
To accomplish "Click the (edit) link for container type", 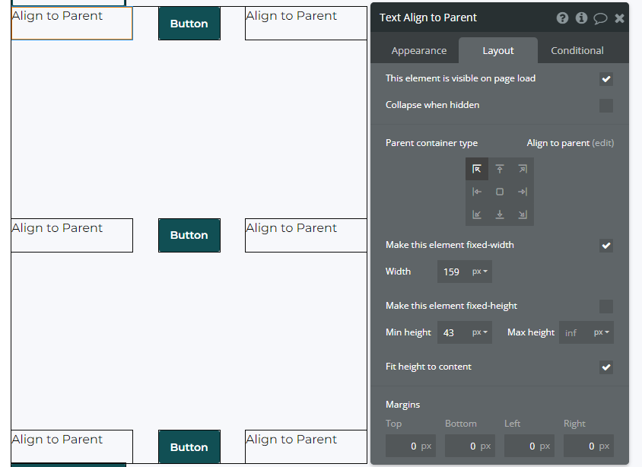I will point(603,143).
